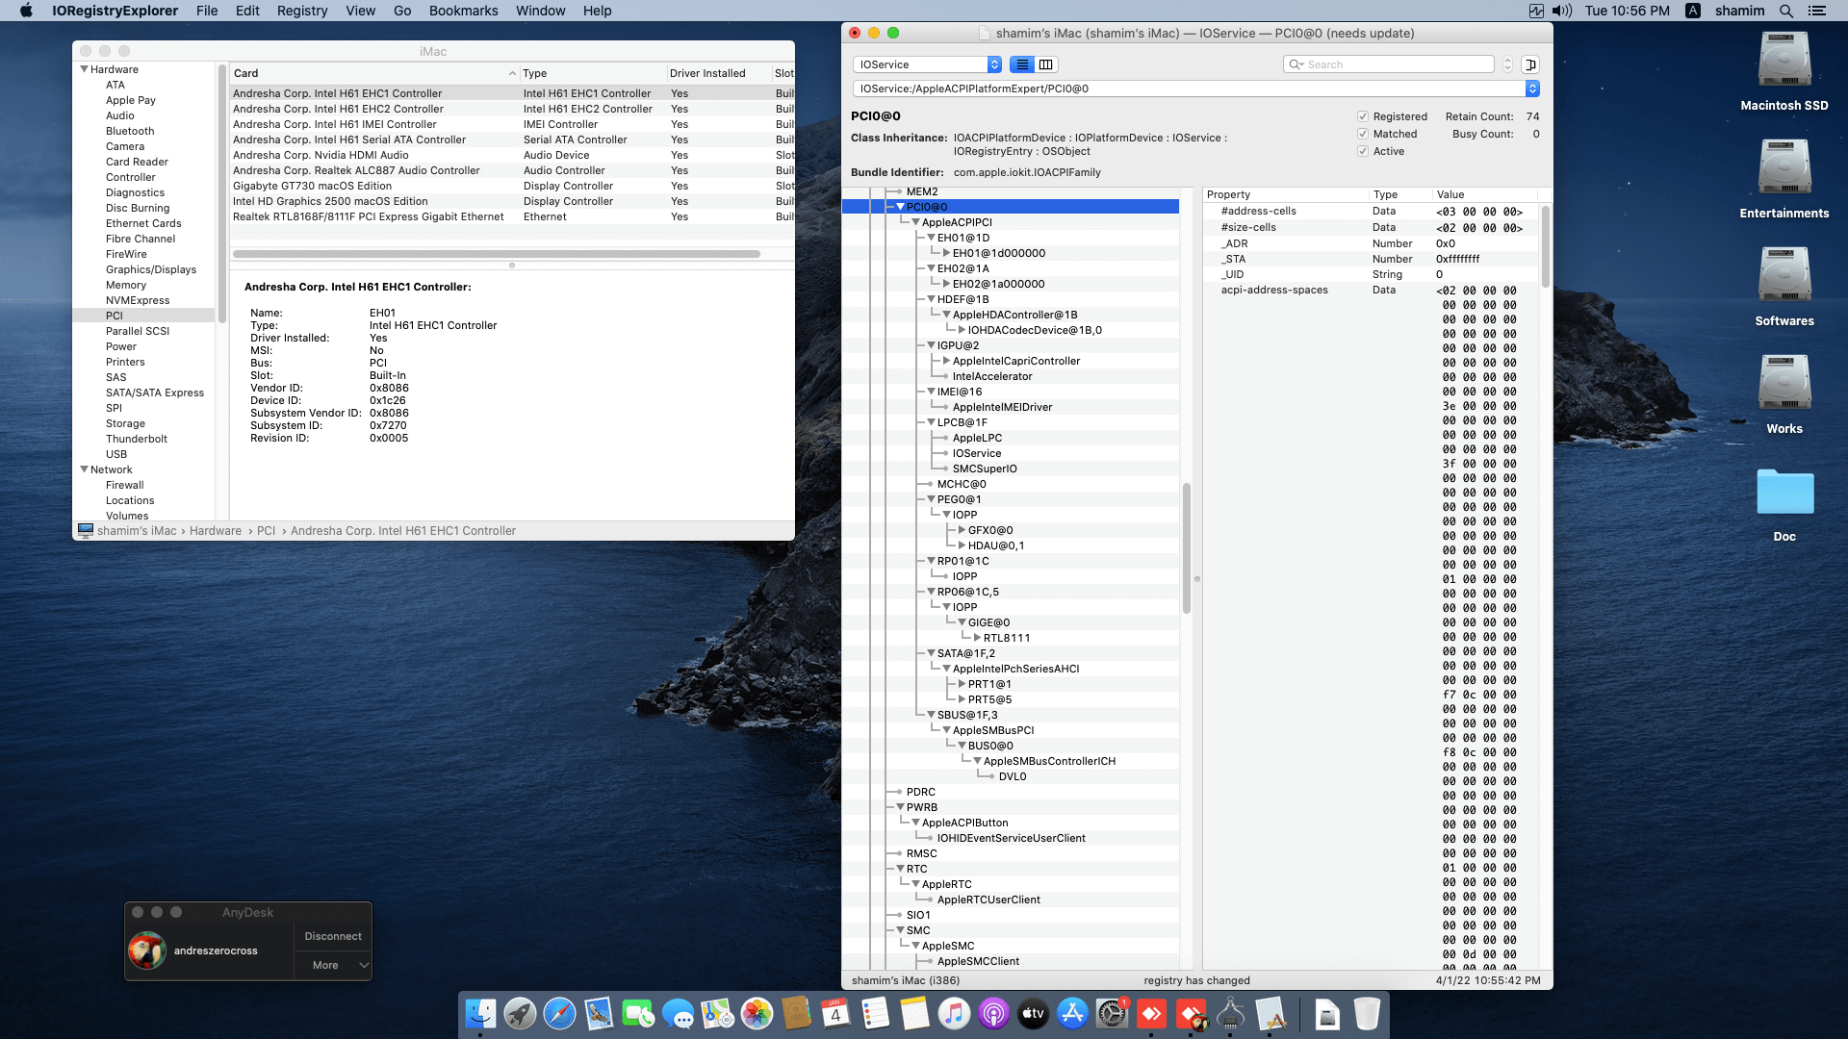Screen dimensions: 1848x1039
Task: Sort PCI table by Card column header
Action: coord(374,73)
